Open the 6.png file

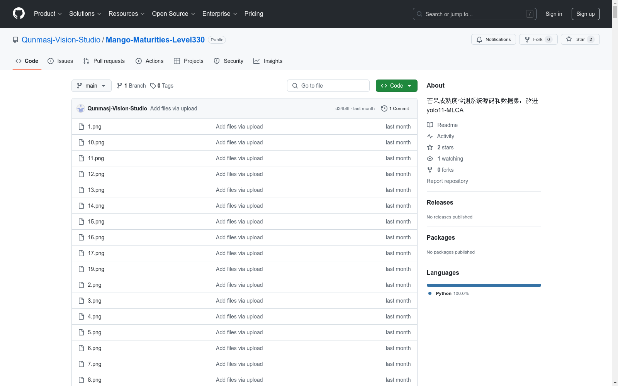tap(95, 348)
